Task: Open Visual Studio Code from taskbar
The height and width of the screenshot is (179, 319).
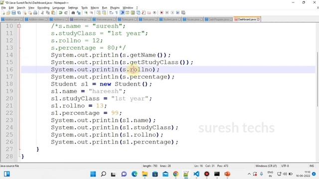Action: [x=196, y=174]
